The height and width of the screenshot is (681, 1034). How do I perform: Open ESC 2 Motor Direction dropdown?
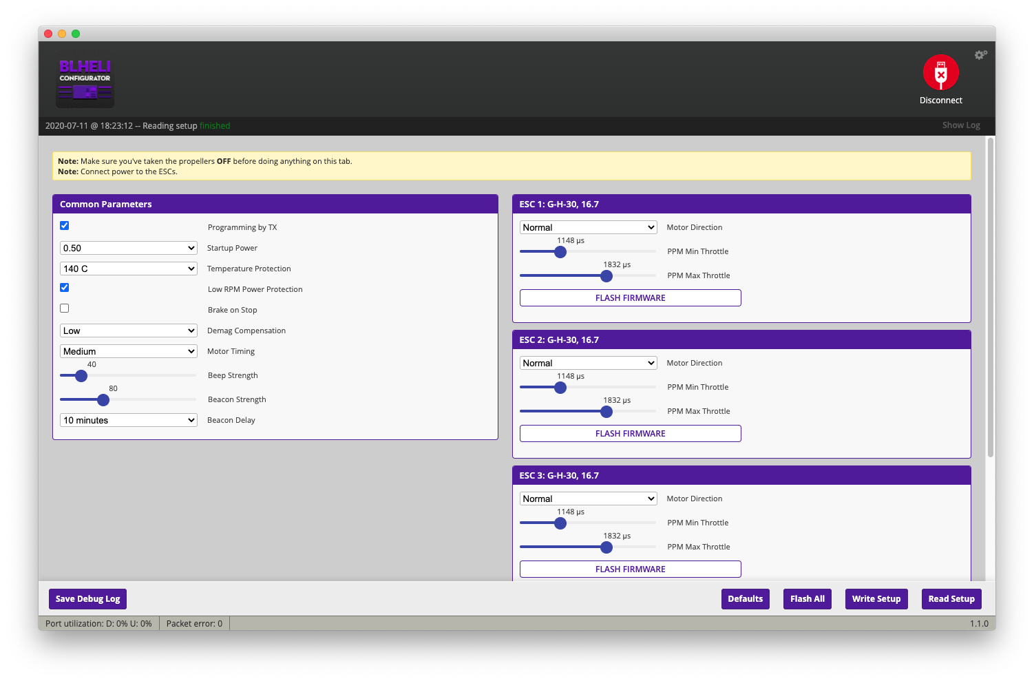pyautogui.click(x=589, y=363)
